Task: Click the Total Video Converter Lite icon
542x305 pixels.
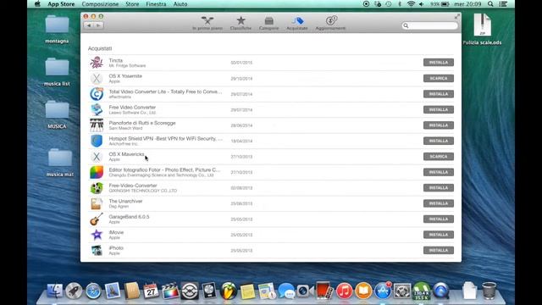Action: [97, 94]
